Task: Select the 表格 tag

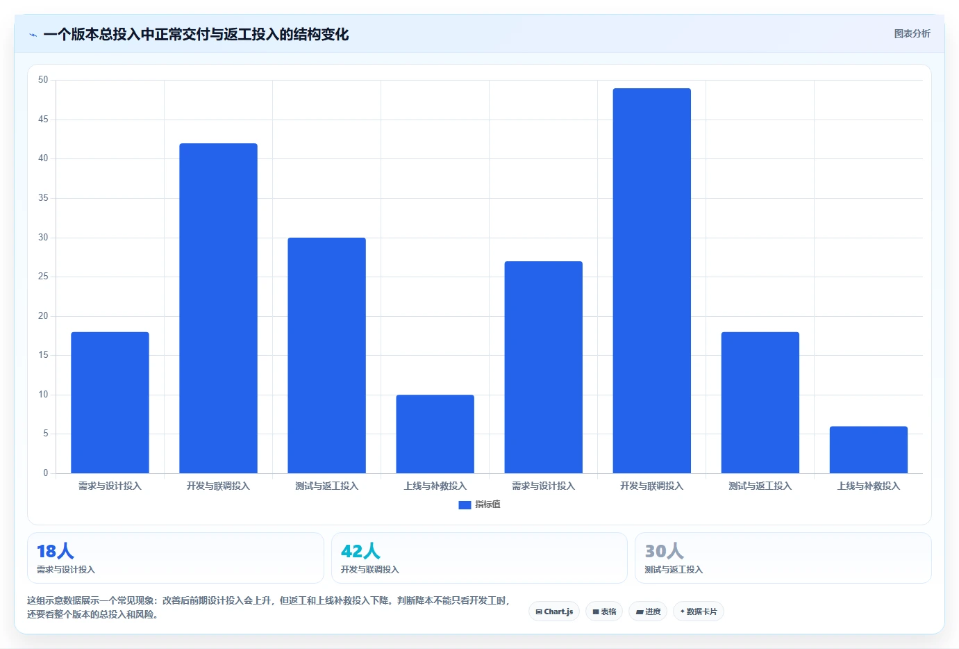Action: pyautogui.click(x=604, y=611)
